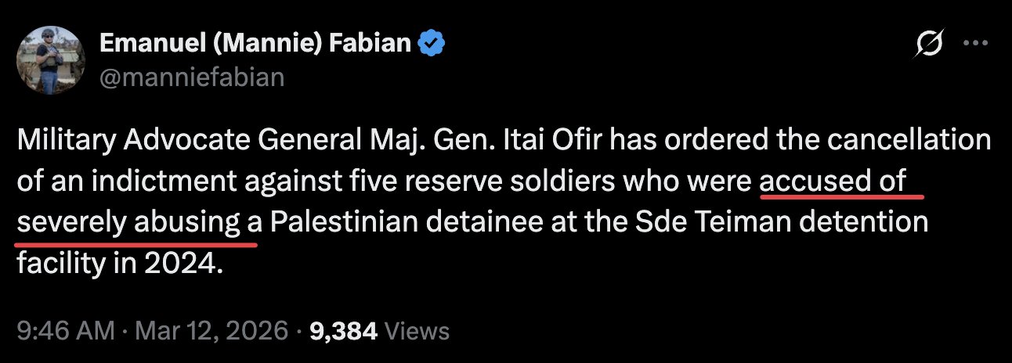This screenshot has height=363, width=1012.
Task: Click the display name Emanuel (Mannie) Fabian
Action: click(x=255, y=43)
